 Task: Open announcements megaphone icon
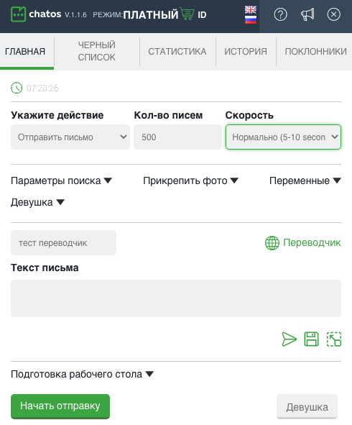307,14
